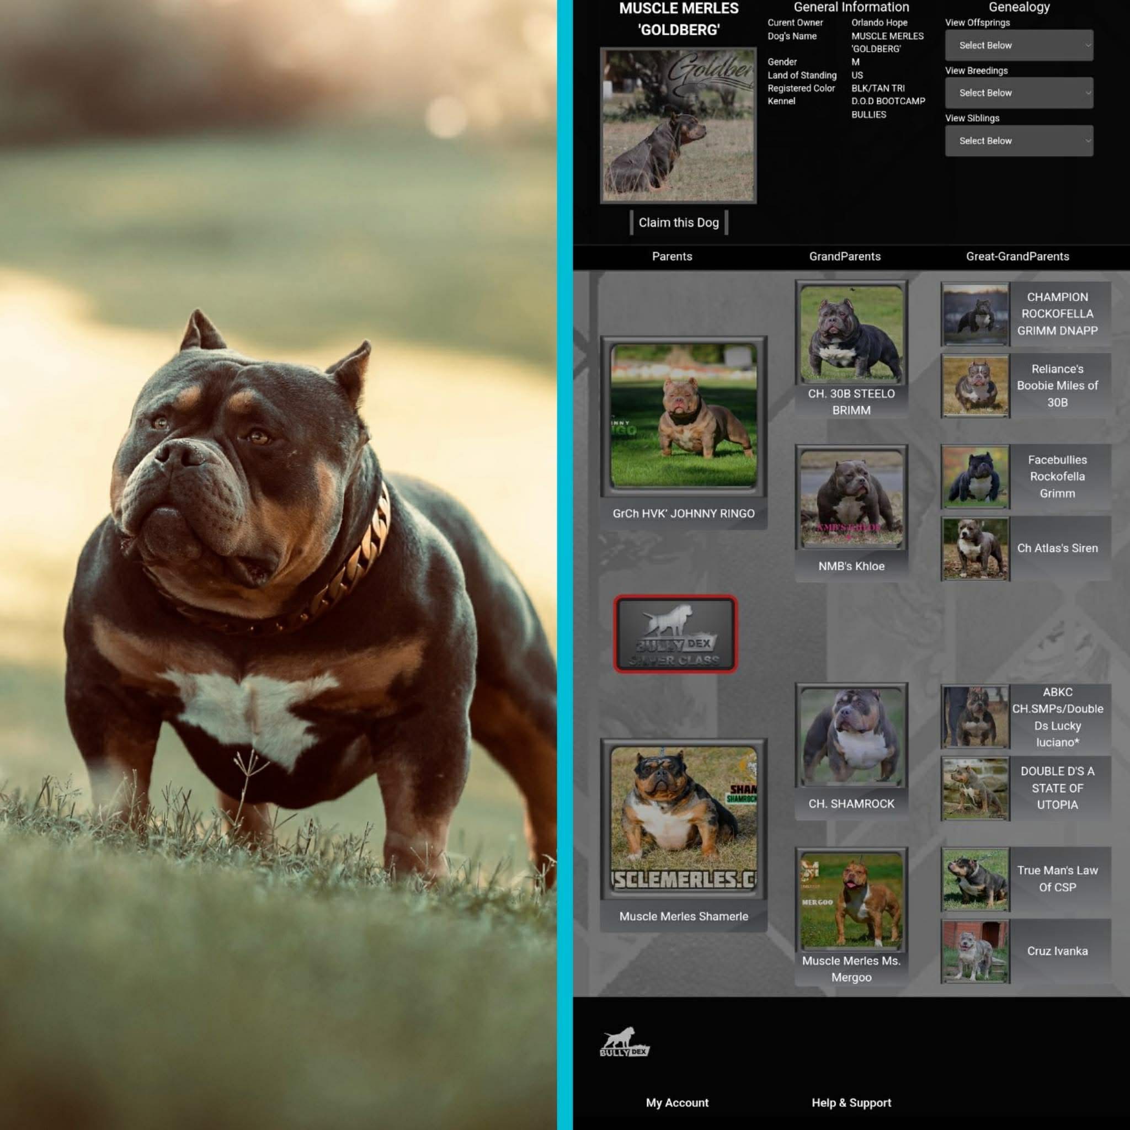Click True Man's Law Of CSP text
The height and width of the screenshot is (1130, 1130).
(1058, 878)
